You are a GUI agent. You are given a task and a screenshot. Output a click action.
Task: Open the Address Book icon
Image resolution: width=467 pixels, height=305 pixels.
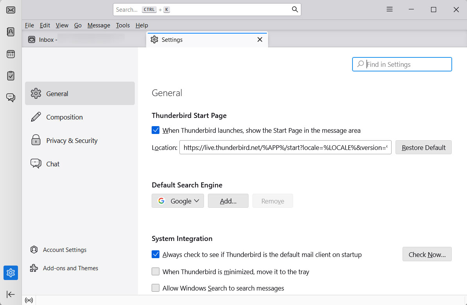[x=11, y=32]
